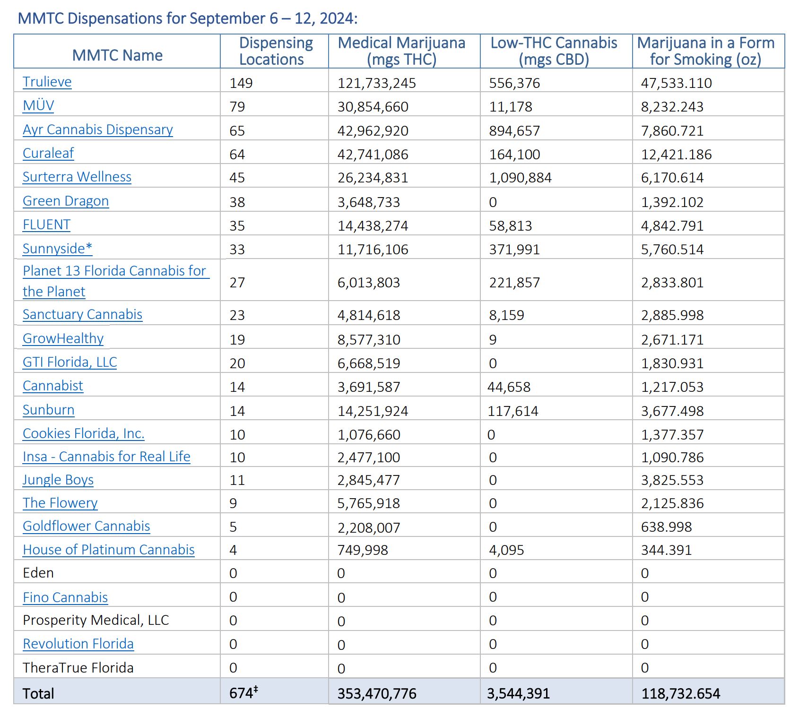Click the Total dispensing locations cell
Image resolution: width=799 pixels, height=717 pixels.
pyautogui.click(x=273, y=692)
